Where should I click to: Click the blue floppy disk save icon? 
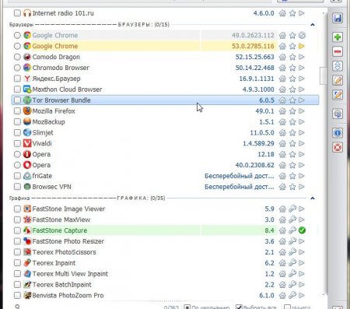click(338, 18)
